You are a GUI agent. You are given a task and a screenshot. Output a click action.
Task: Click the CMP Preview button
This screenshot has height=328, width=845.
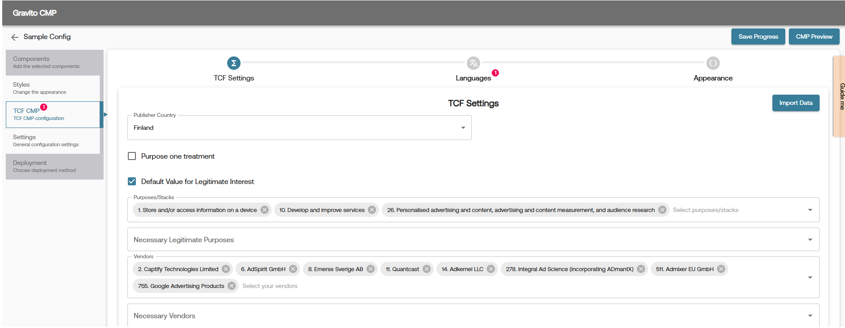coord(814,36)
